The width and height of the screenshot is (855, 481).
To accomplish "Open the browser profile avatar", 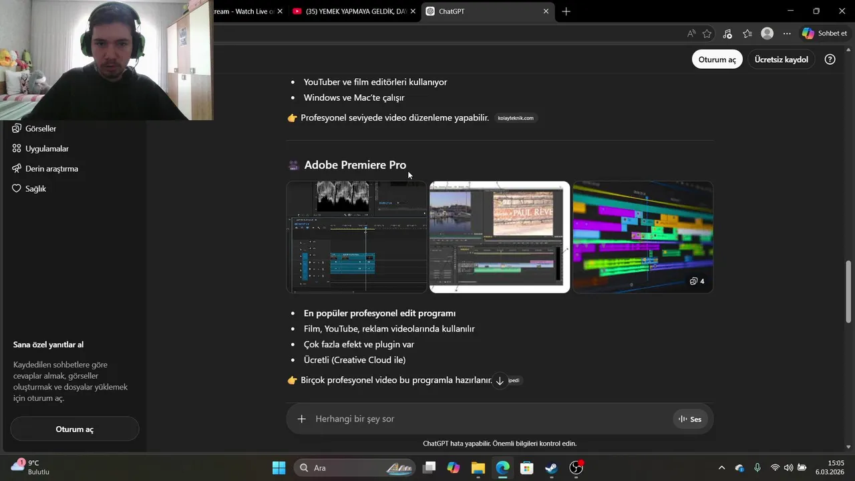I will click(767, 33).
